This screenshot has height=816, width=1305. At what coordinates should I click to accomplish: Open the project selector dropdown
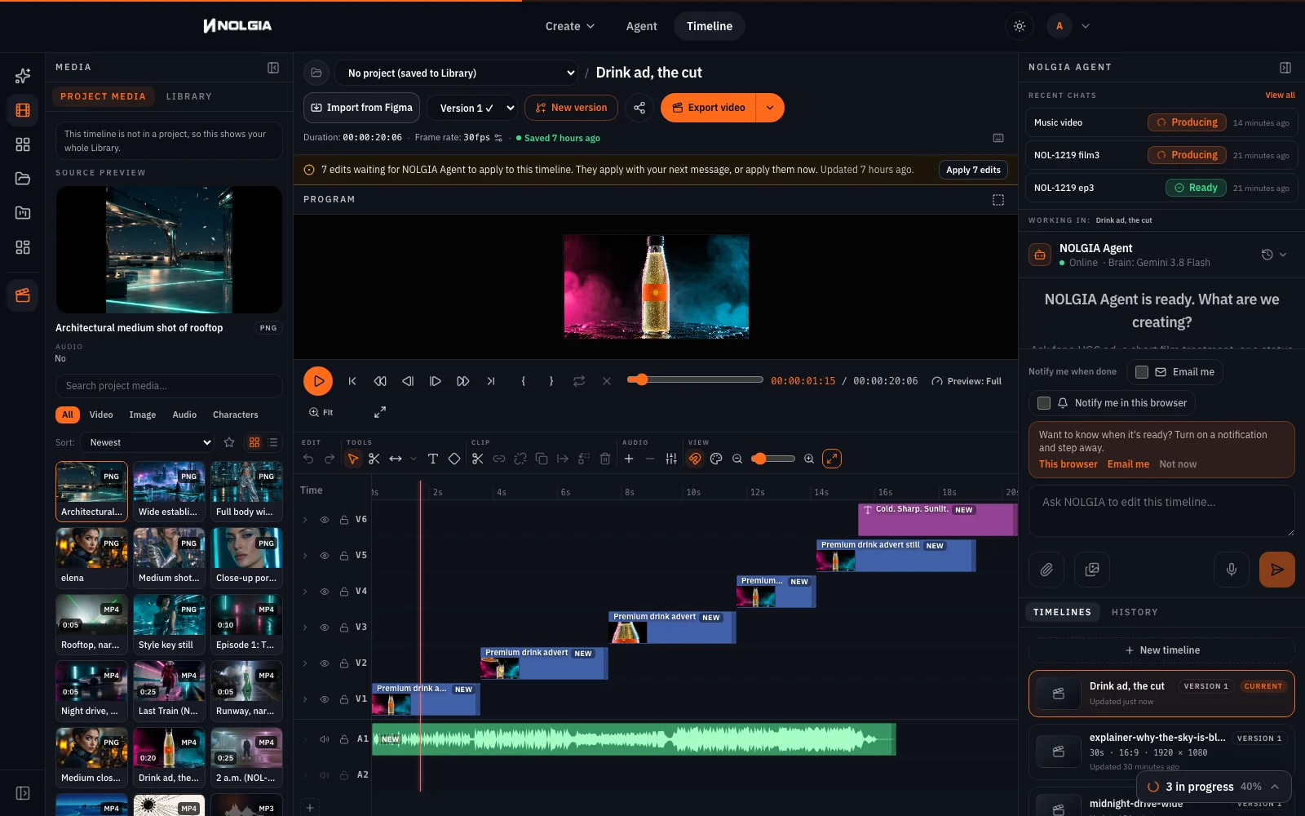(x=457, y=73)
